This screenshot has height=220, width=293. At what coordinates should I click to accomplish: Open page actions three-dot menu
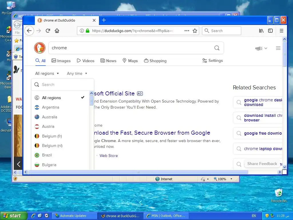(x=187, y=31)
